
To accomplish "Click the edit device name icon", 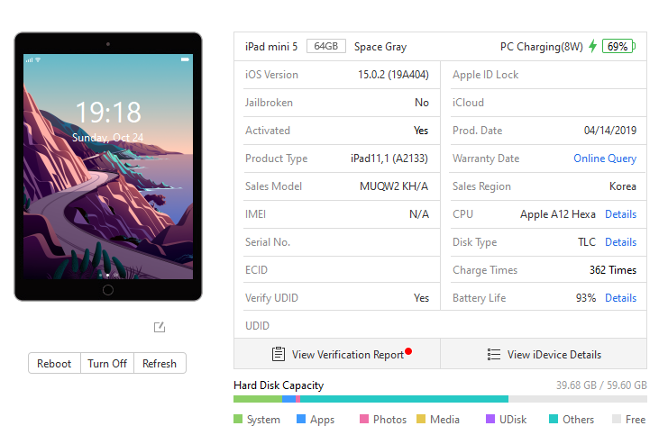I will [160, 327].
